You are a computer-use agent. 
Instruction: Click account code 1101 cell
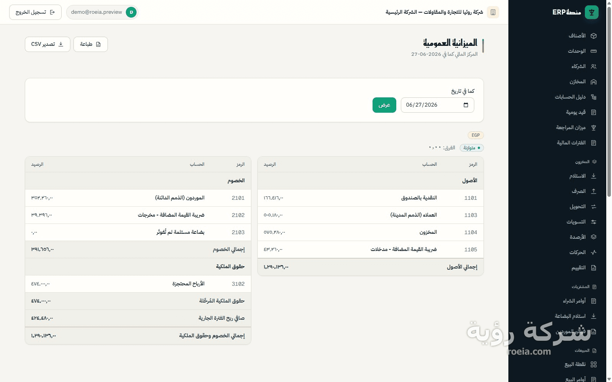tap(470, 198)
